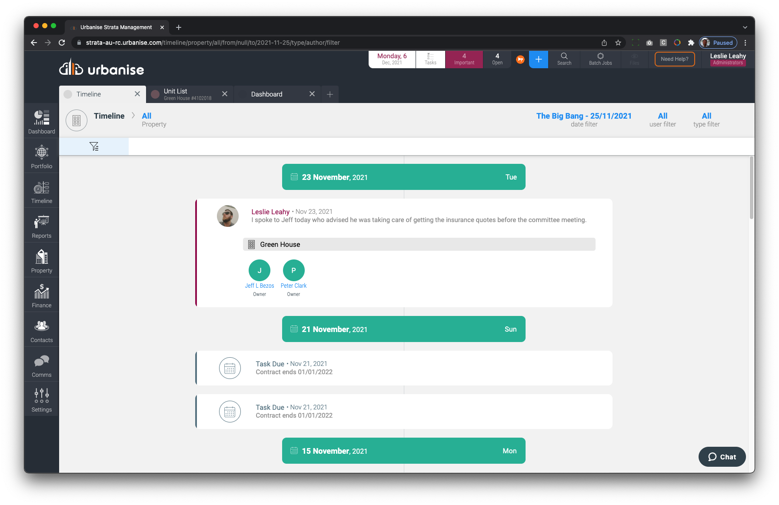
Task: Open the Batch Jobs toolbar item
Action: 600,59
